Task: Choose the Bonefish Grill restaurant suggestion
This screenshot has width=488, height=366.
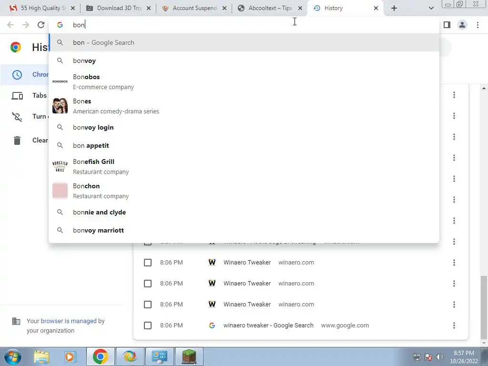Action: tap(244, 166)
